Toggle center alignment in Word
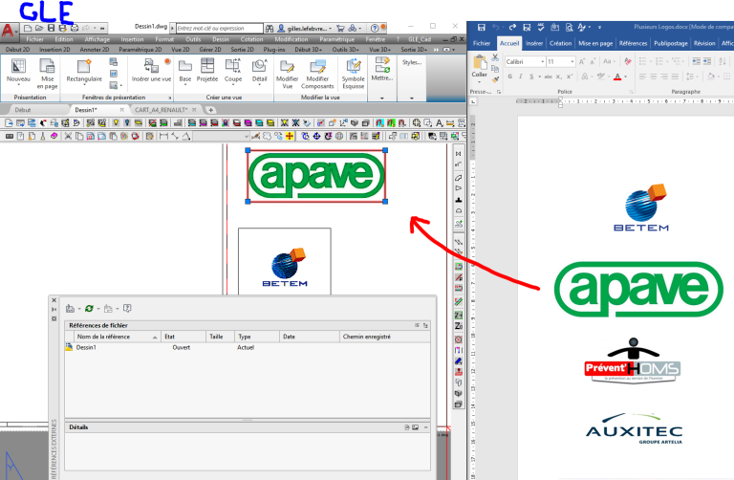The width and height of the screenshot is (734, 480). point(654,76)
